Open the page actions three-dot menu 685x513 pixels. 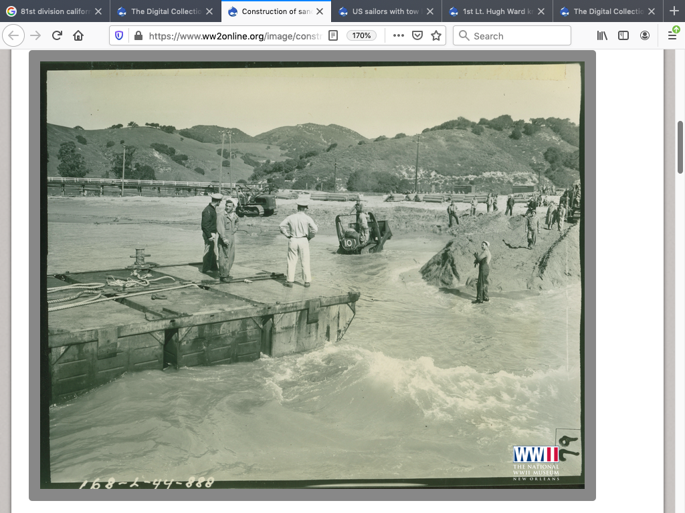tap(399, 35)
